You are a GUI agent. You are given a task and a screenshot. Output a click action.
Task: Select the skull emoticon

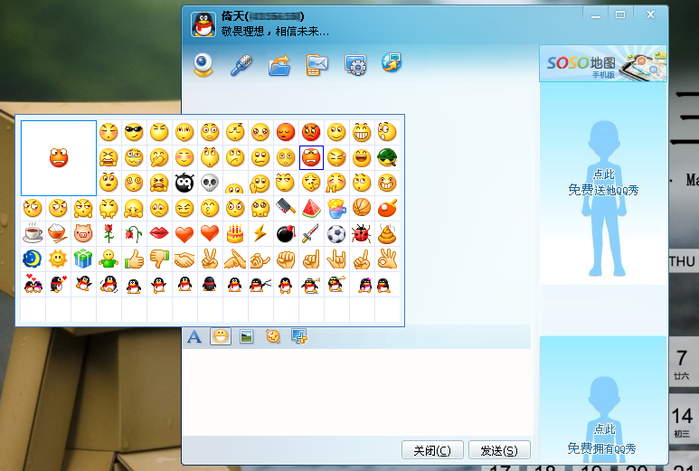pos(210,183)
